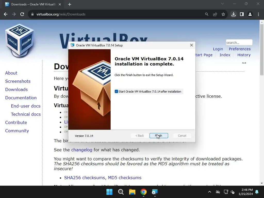Open the taskbar clock and date
The height and width of the screenshot is (198, 264).
[x=246, y=192]
